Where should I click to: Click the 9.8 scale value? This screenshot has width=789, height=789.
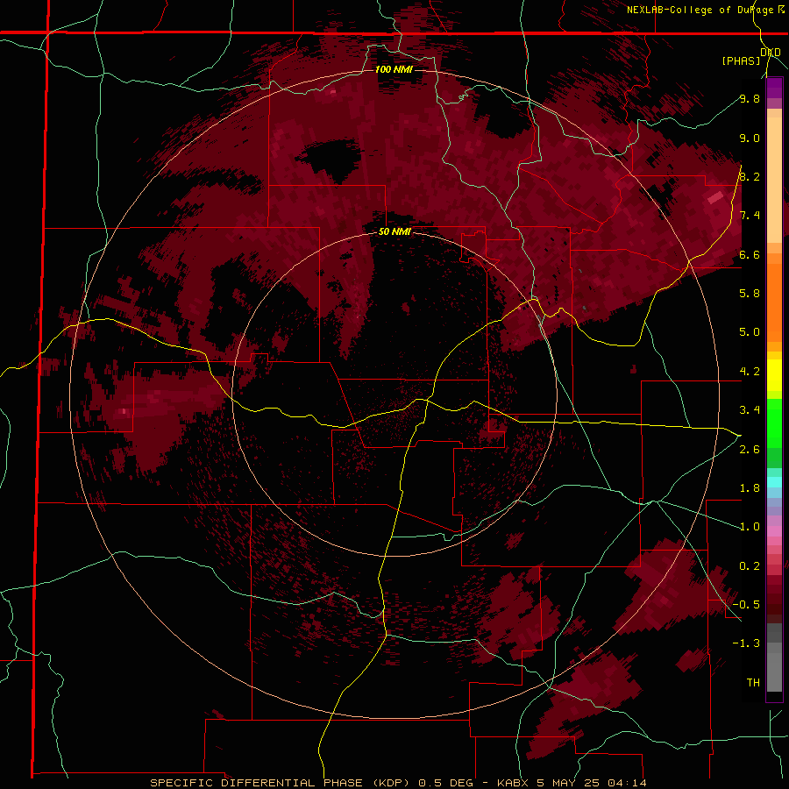[750, 98]
